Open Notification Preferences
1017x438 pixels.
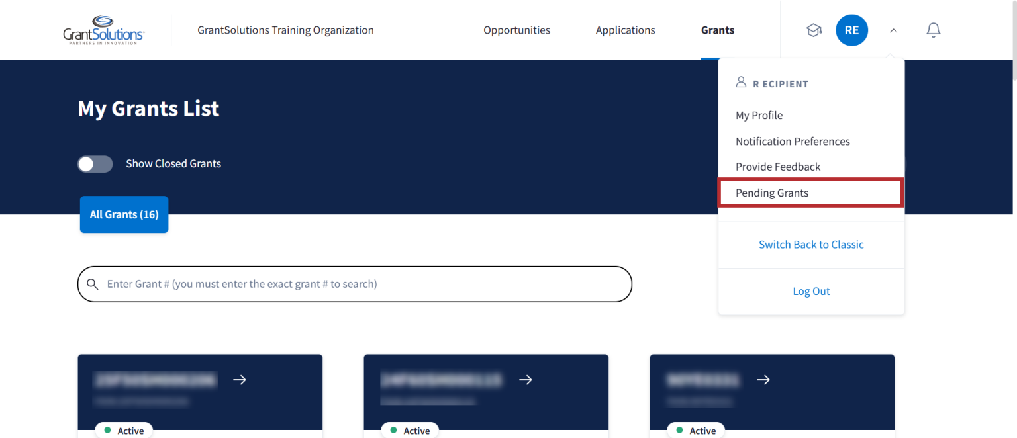[x=793, y=141]
